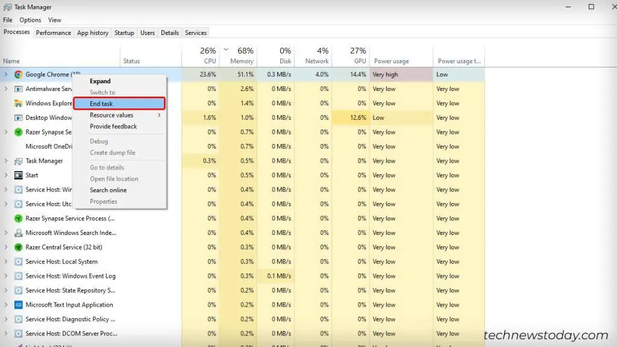Sort processes by the CPU column header
This screenshot has height=347, width=617.
(x=208, y=55)
